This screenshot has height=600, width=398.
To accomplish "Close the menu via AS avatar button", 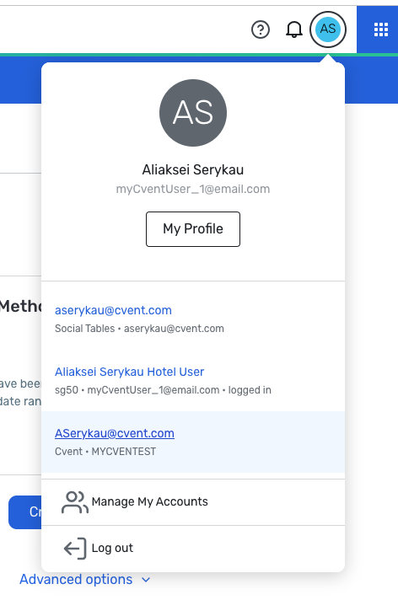I will coord(328,29).
